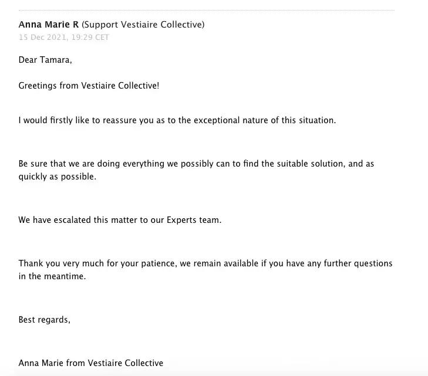Click the sender name Anna Marie R
This screenshot has height=376, width=428.
coord(49,25)
